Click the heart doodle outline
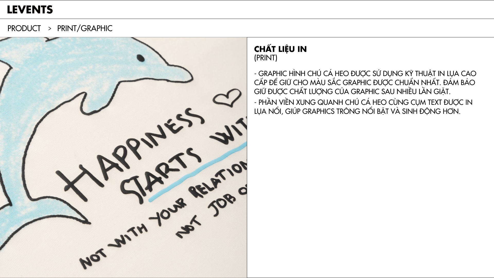494x278 pixels. [x=227, y=98]
